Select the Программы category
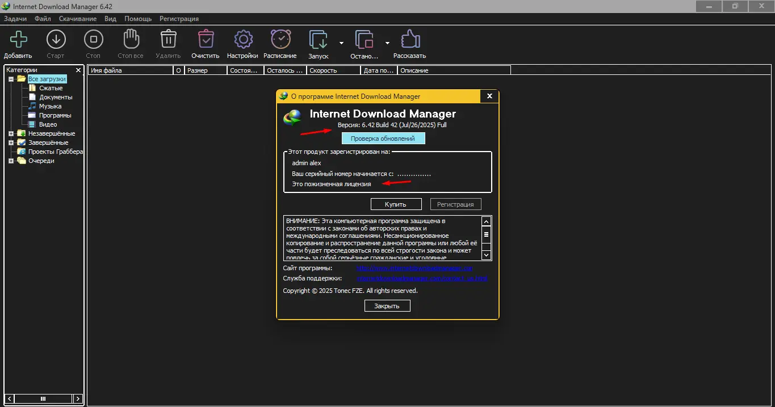This screenshot has width=775, height=407. (x=55, y=115)
